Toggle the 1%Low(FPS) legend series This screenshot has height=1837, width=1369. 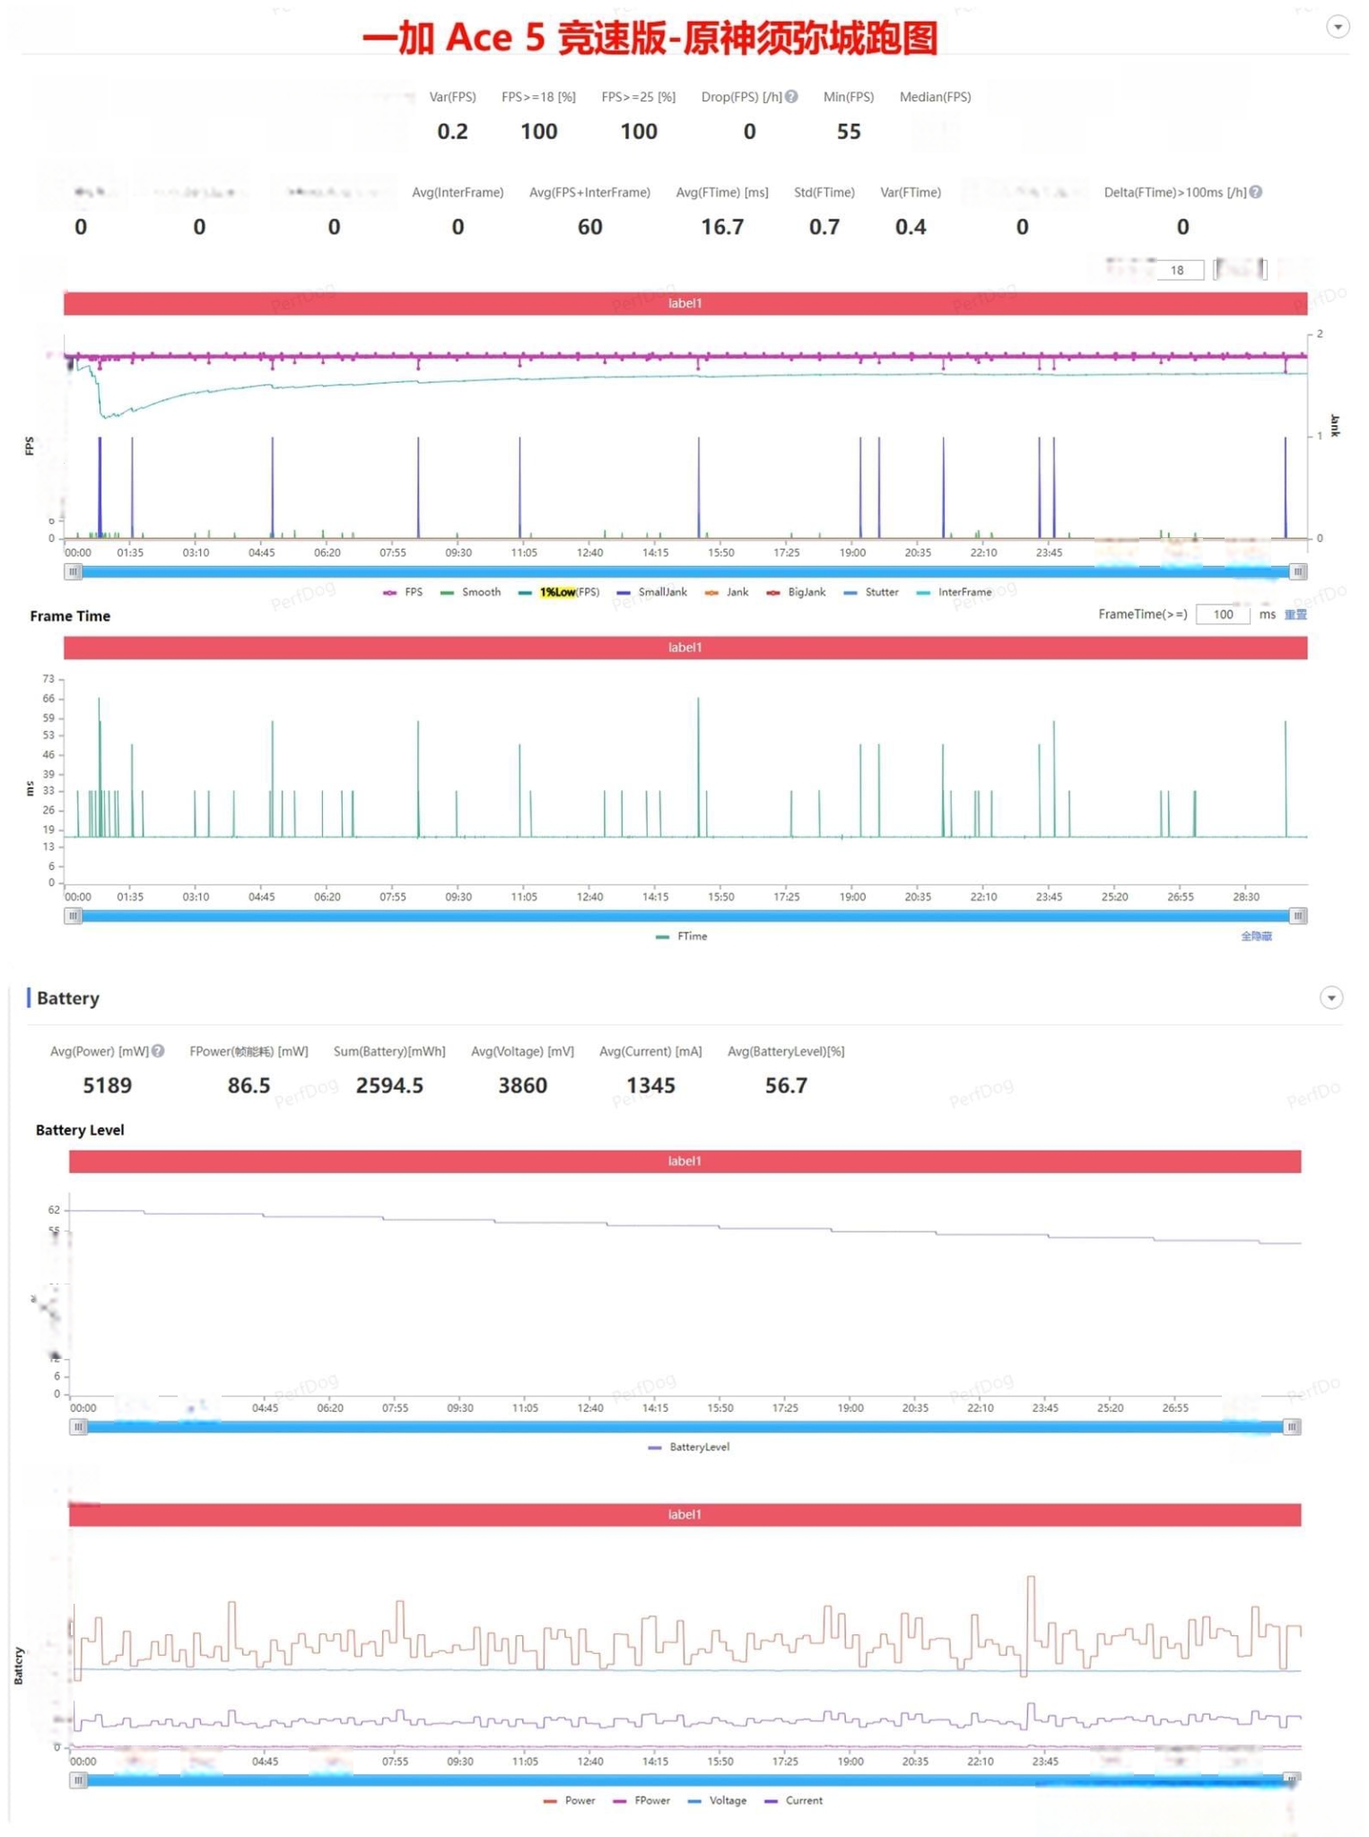click(x=559, y=592)
